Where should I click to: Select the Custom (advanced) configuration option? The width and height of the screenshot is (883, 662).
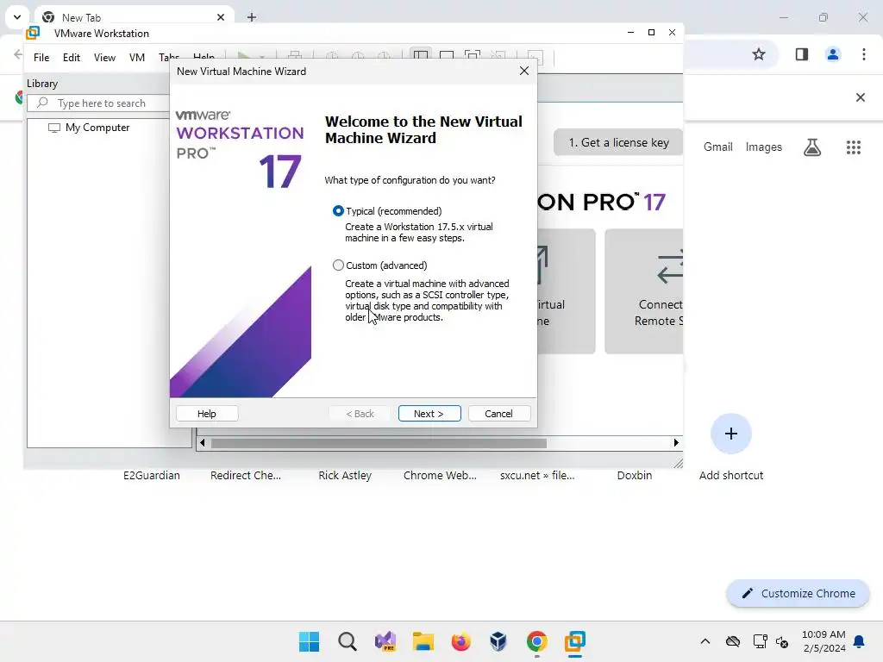[x=338, y=265]
